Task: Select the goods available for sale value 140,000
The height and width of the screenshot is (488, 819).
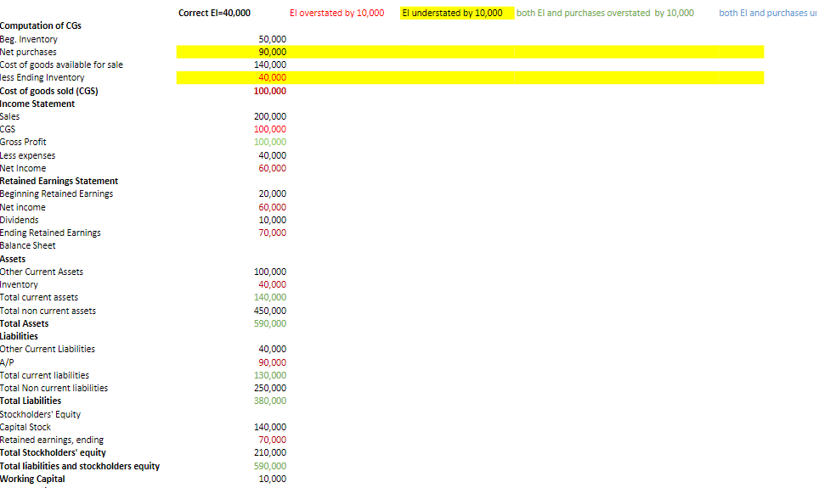Action: 270,65
